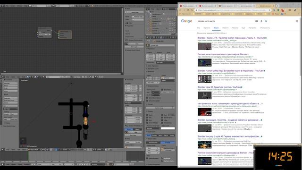
Task: Click the magnifier search button on Google
Action: pos(266,21)
